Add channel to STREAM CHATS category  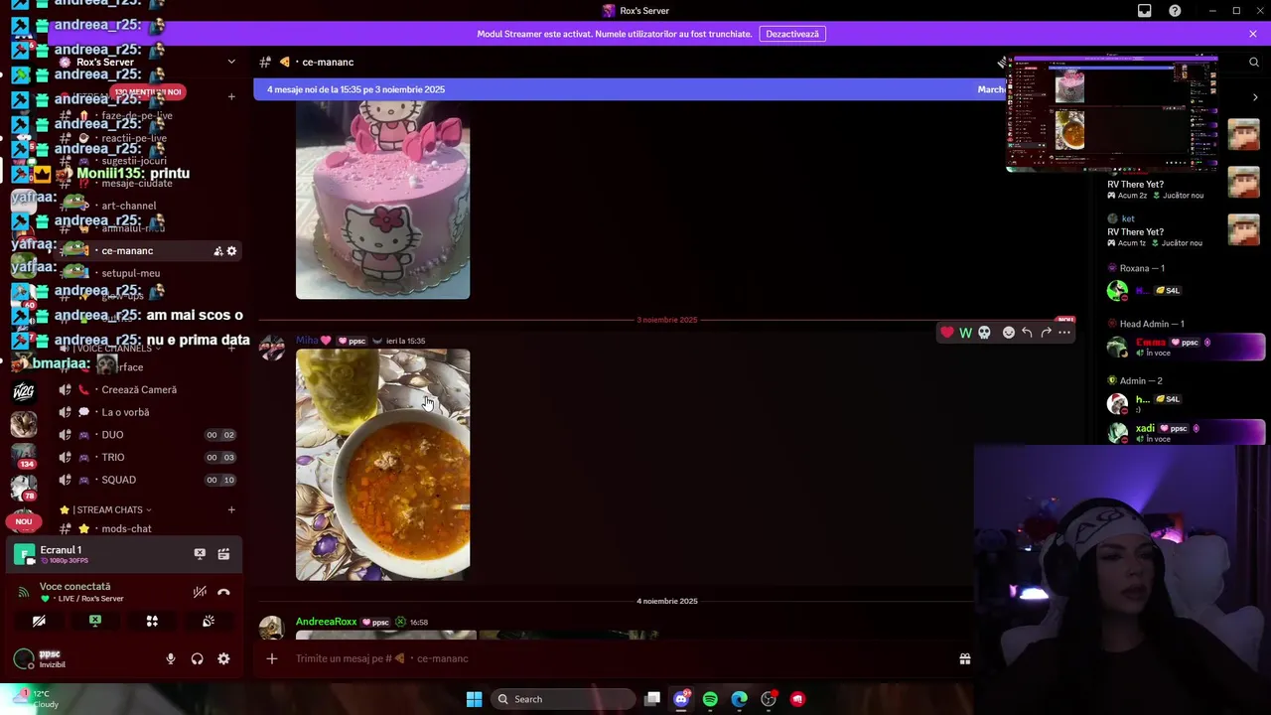point(231,509)
